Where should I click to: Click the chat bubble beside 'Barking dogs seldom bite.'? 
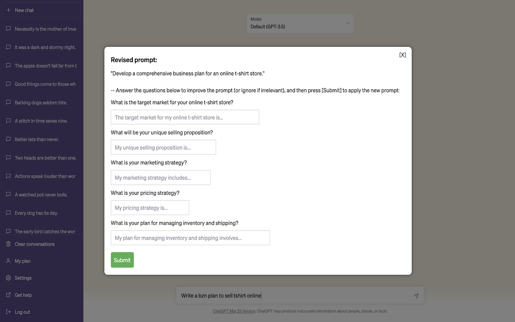[x=8, y=102]
